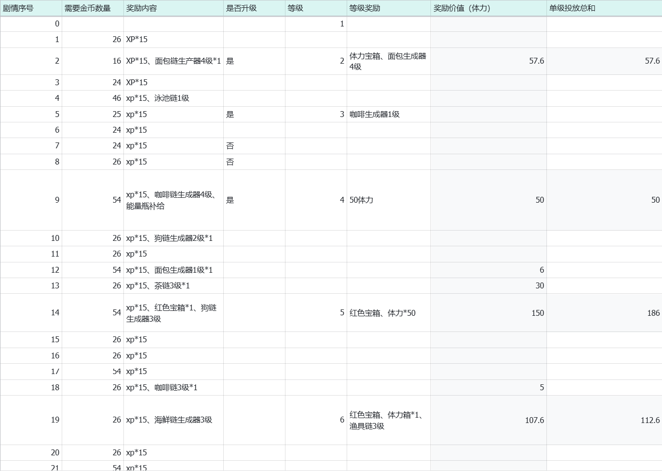Select the 'xp*15、咖啡链生成器4级、能量瓶补给' cell
Image resolution: width=662 pixels, height=471 pixels.
tap(173, 200)
